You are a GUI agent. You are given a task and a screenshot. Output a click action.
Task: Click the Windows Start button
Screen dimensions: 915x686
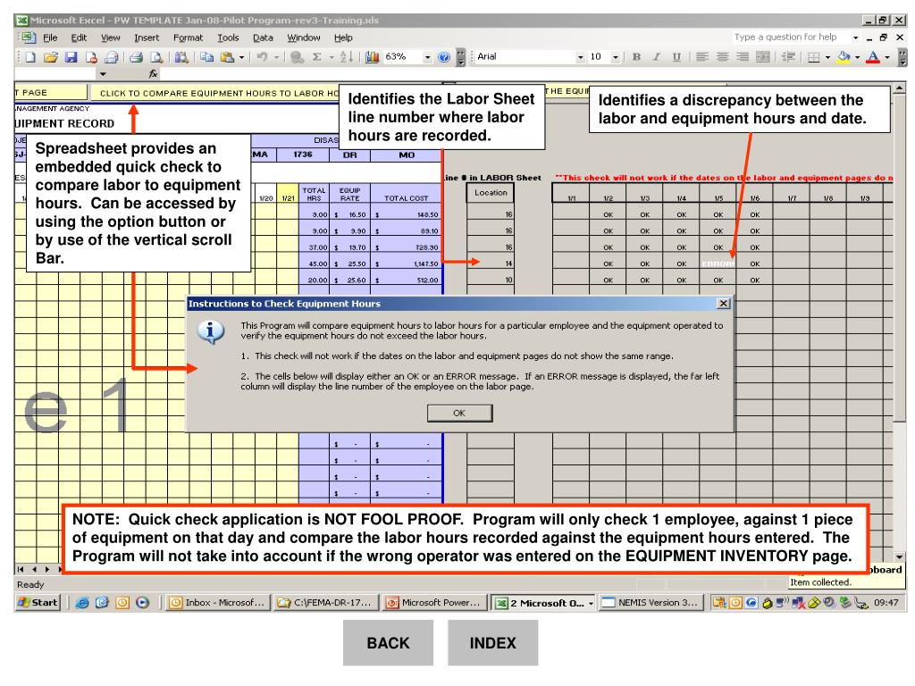tap(38, 603)
